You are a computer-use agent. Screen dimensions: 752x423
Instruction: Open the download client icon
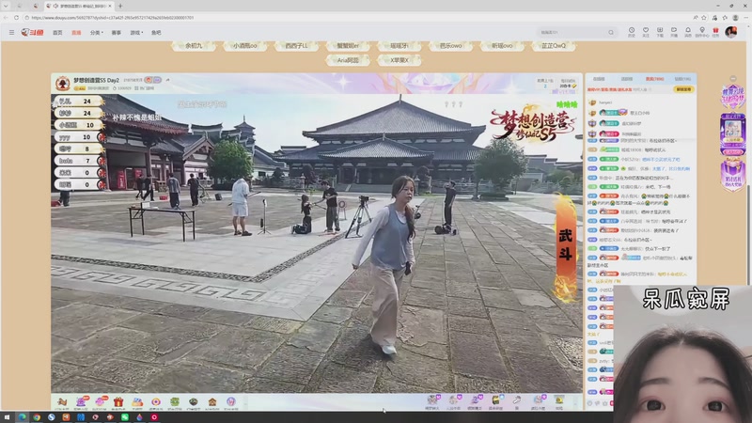660,32
